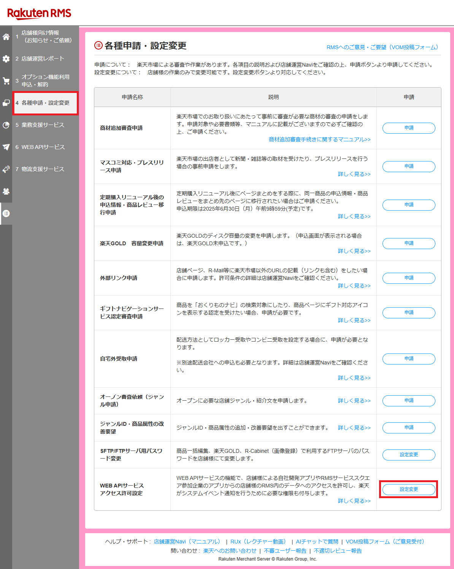Click the ギフトナビゲーションサービス認定審査申請 row name text
Viewport: 454px width, 569px height.
click(132, 313)
